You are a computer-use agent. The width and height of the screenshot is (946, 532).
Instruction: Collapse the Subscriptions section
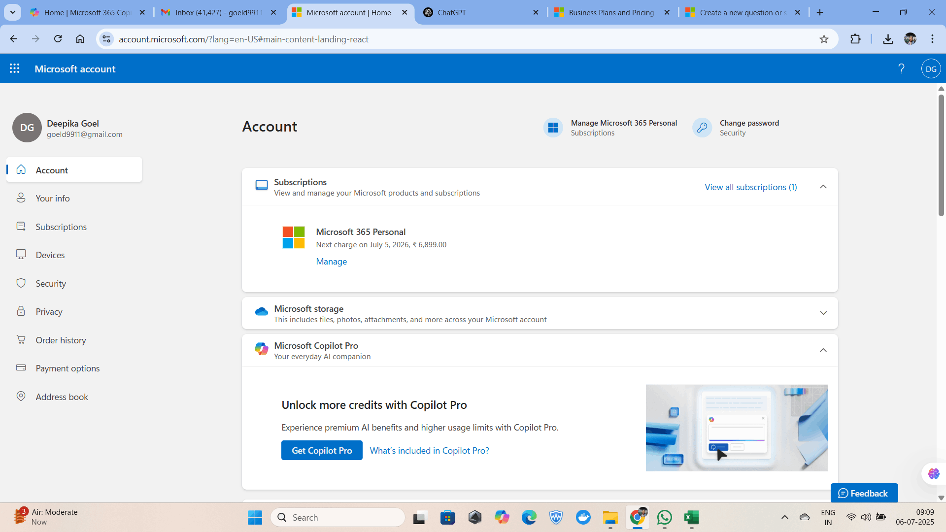(x=823, y=187)
